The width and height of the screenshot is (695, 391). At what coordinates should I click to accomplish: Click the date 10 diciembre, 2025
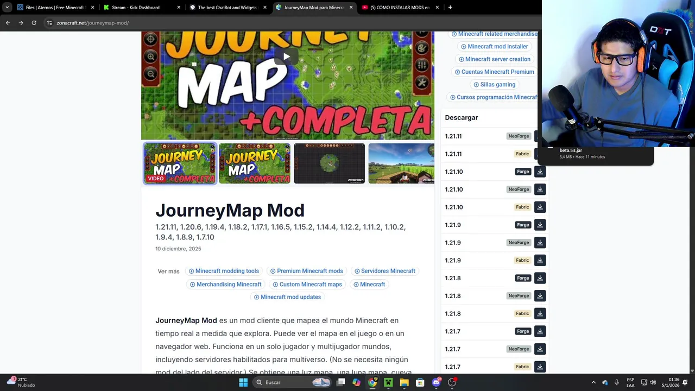click(x=178, y=249)
